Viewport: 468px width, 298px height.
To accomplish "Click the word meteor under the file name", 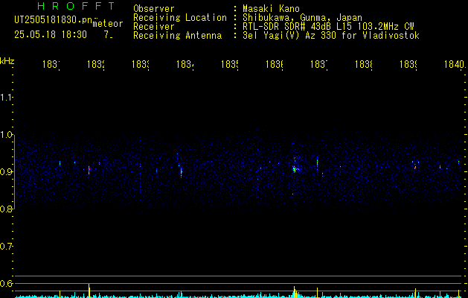I will point(107,24).
